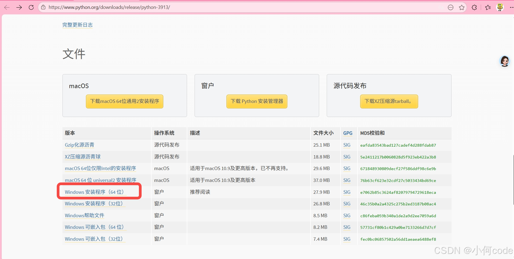Click the 文件 section heading

(x=74, y=54)
